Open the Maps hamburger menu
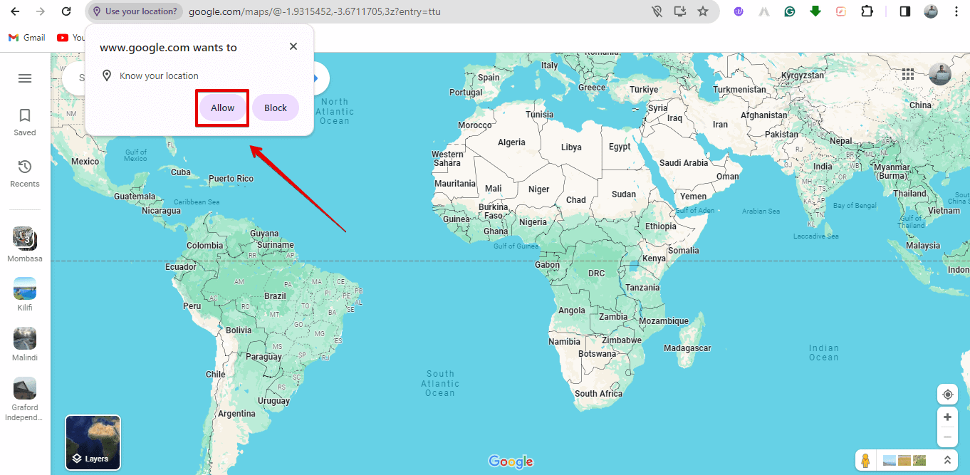 coord(24,78)
